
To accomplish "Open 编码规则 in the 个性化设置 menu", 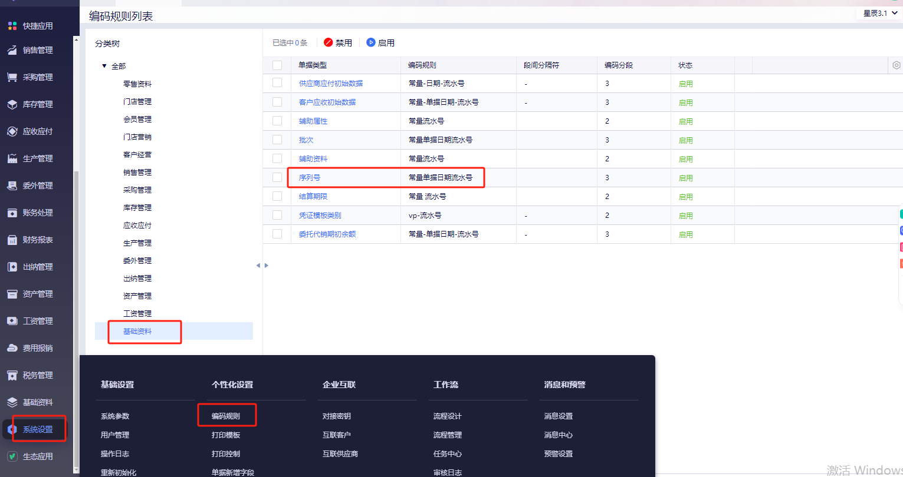I will coord(226,416).
